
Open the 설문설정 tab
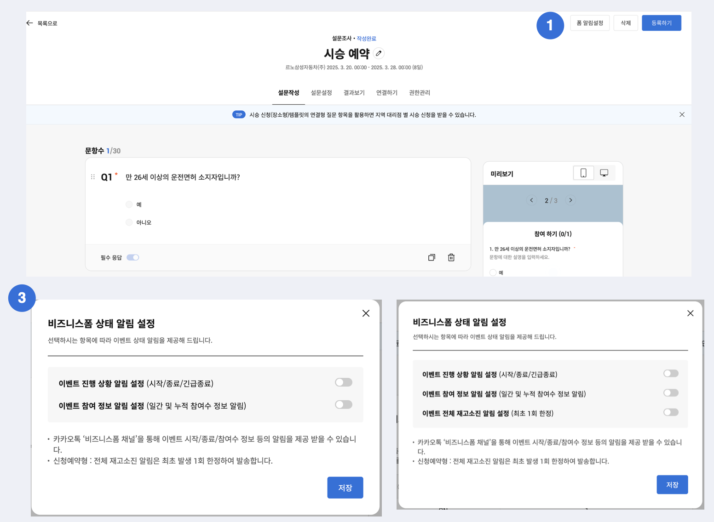pos(321,93)
